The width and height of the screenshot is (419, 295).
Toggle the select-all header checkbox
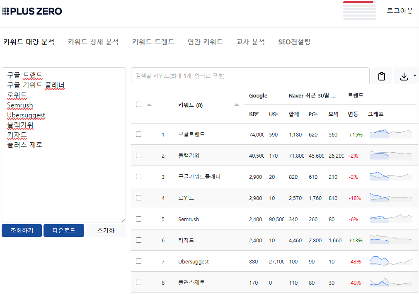(138, 104)
